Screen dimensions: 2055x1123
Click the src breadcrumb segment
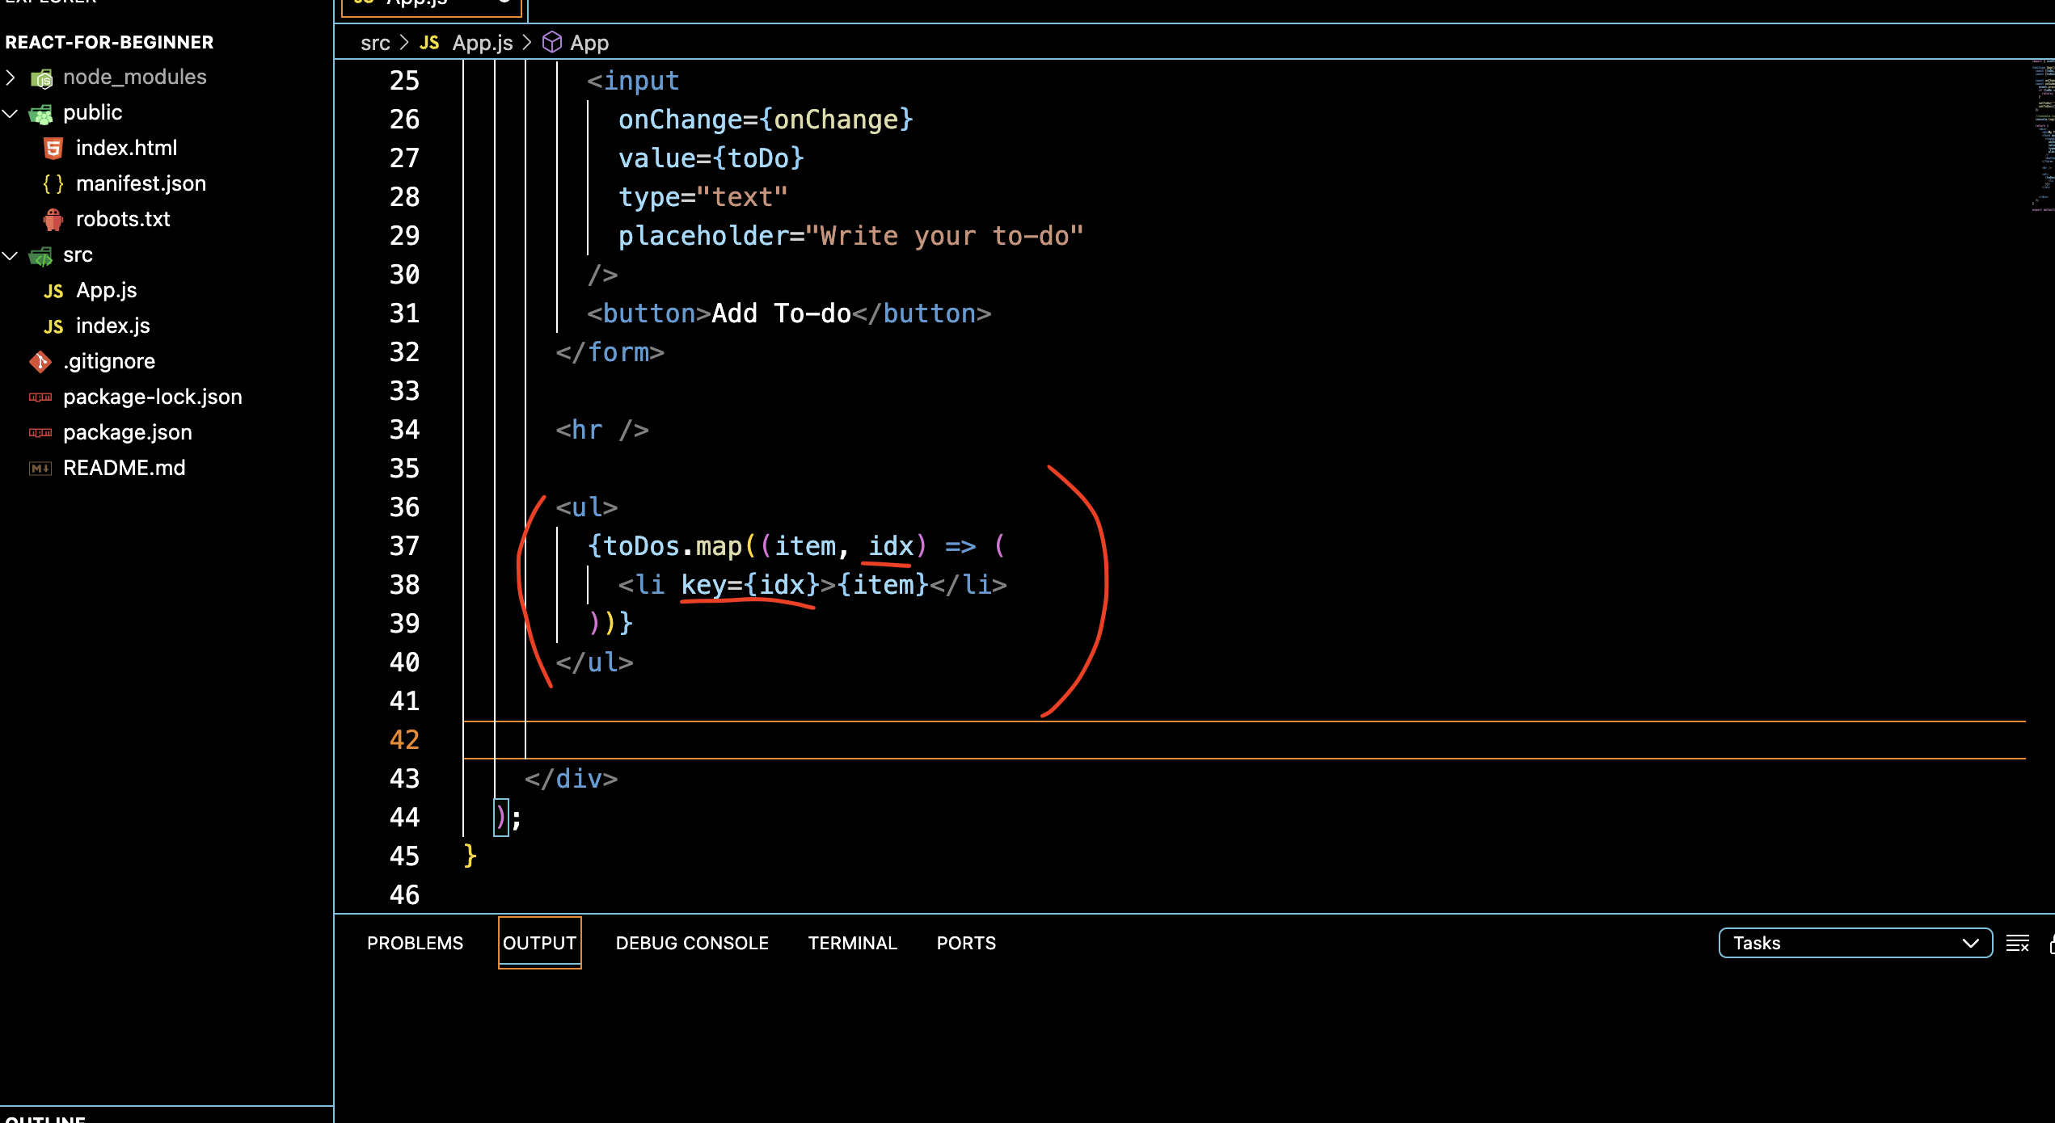click(375, 43)
